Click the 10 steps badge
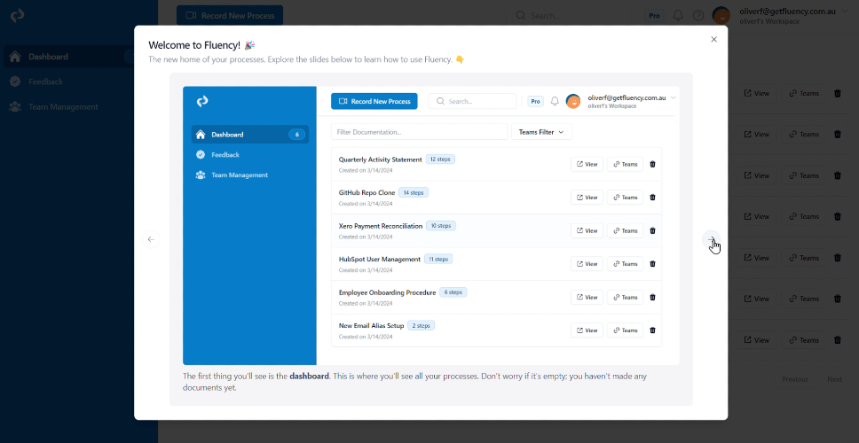The image size is (859, 443). 441,226
